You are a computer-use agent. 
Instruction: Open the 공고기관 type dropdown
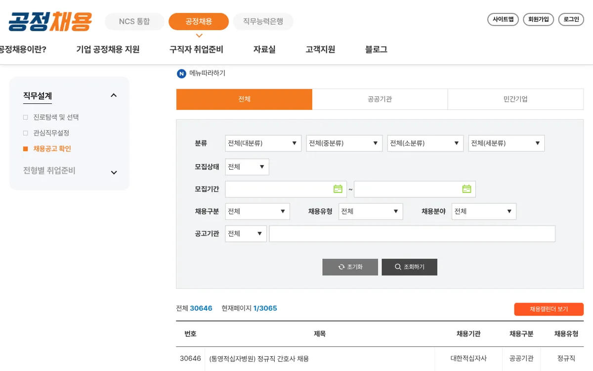pyautogui.click(x=246, y=233)
